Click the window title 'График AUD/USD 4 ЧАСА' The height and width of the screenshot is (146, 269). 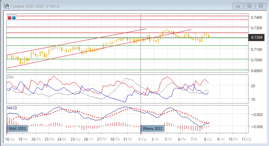click(x=35, y=6)
